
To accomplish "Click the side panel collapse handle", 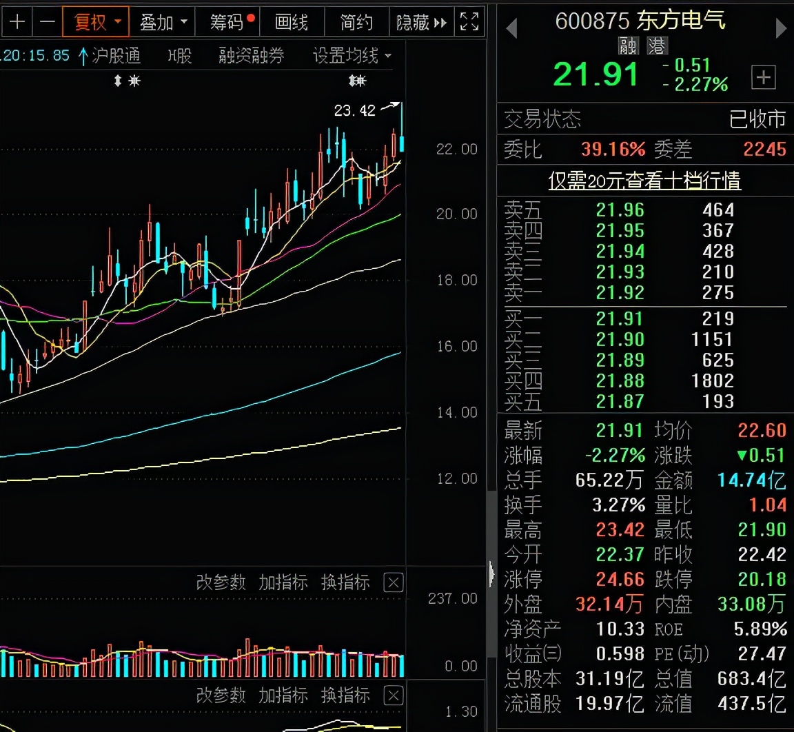I will tap(491, 574).
